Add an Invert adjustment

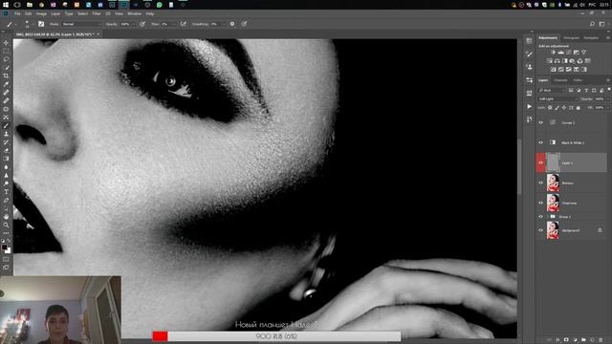point(553,70)
